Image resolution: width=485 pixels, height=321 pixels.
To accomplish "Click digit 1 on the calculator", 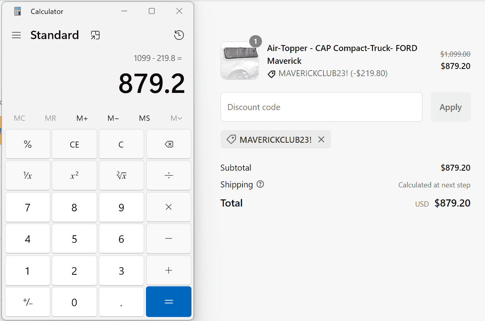I will [x=28, y=270].
